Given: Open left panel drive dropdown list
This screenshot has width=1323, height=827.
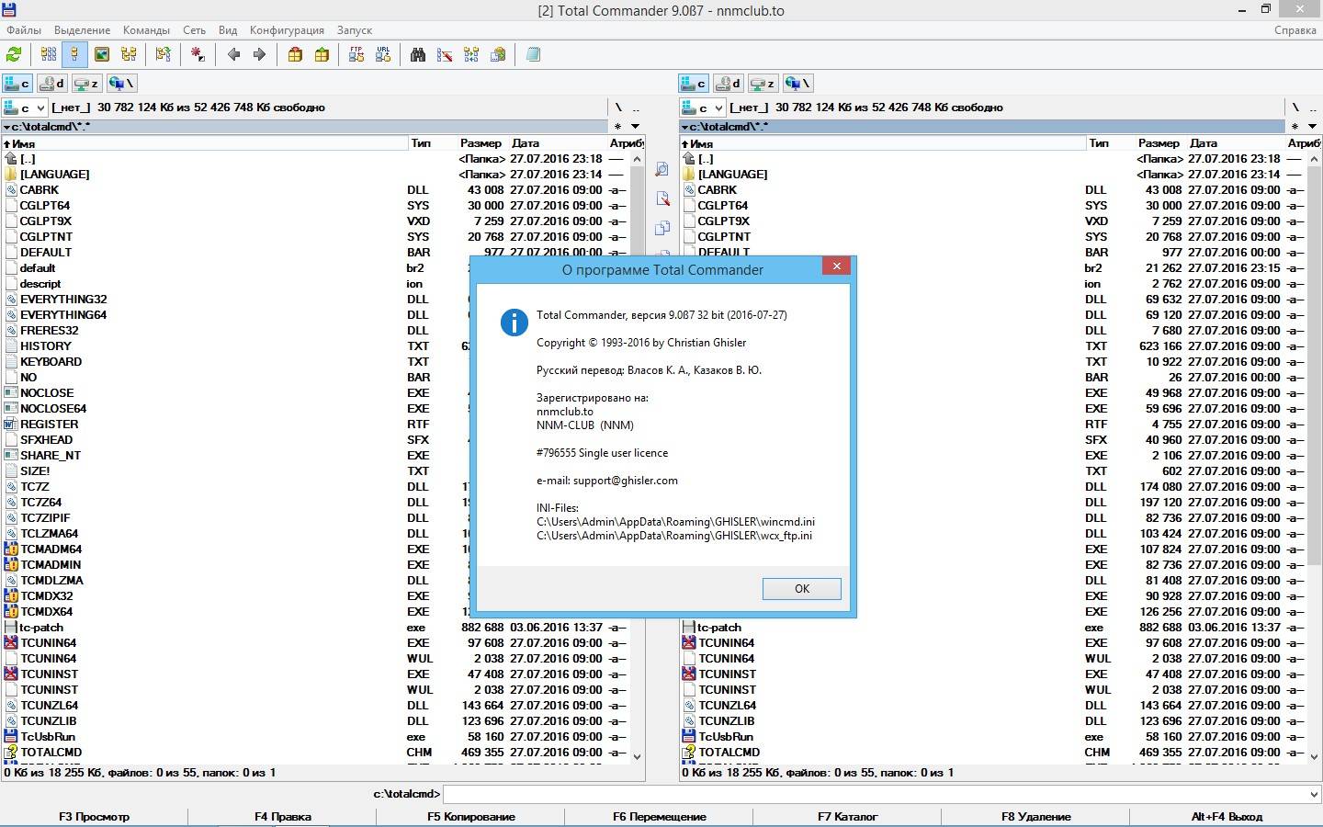Looking at the screenshot, I should click(x=40, y=108).
